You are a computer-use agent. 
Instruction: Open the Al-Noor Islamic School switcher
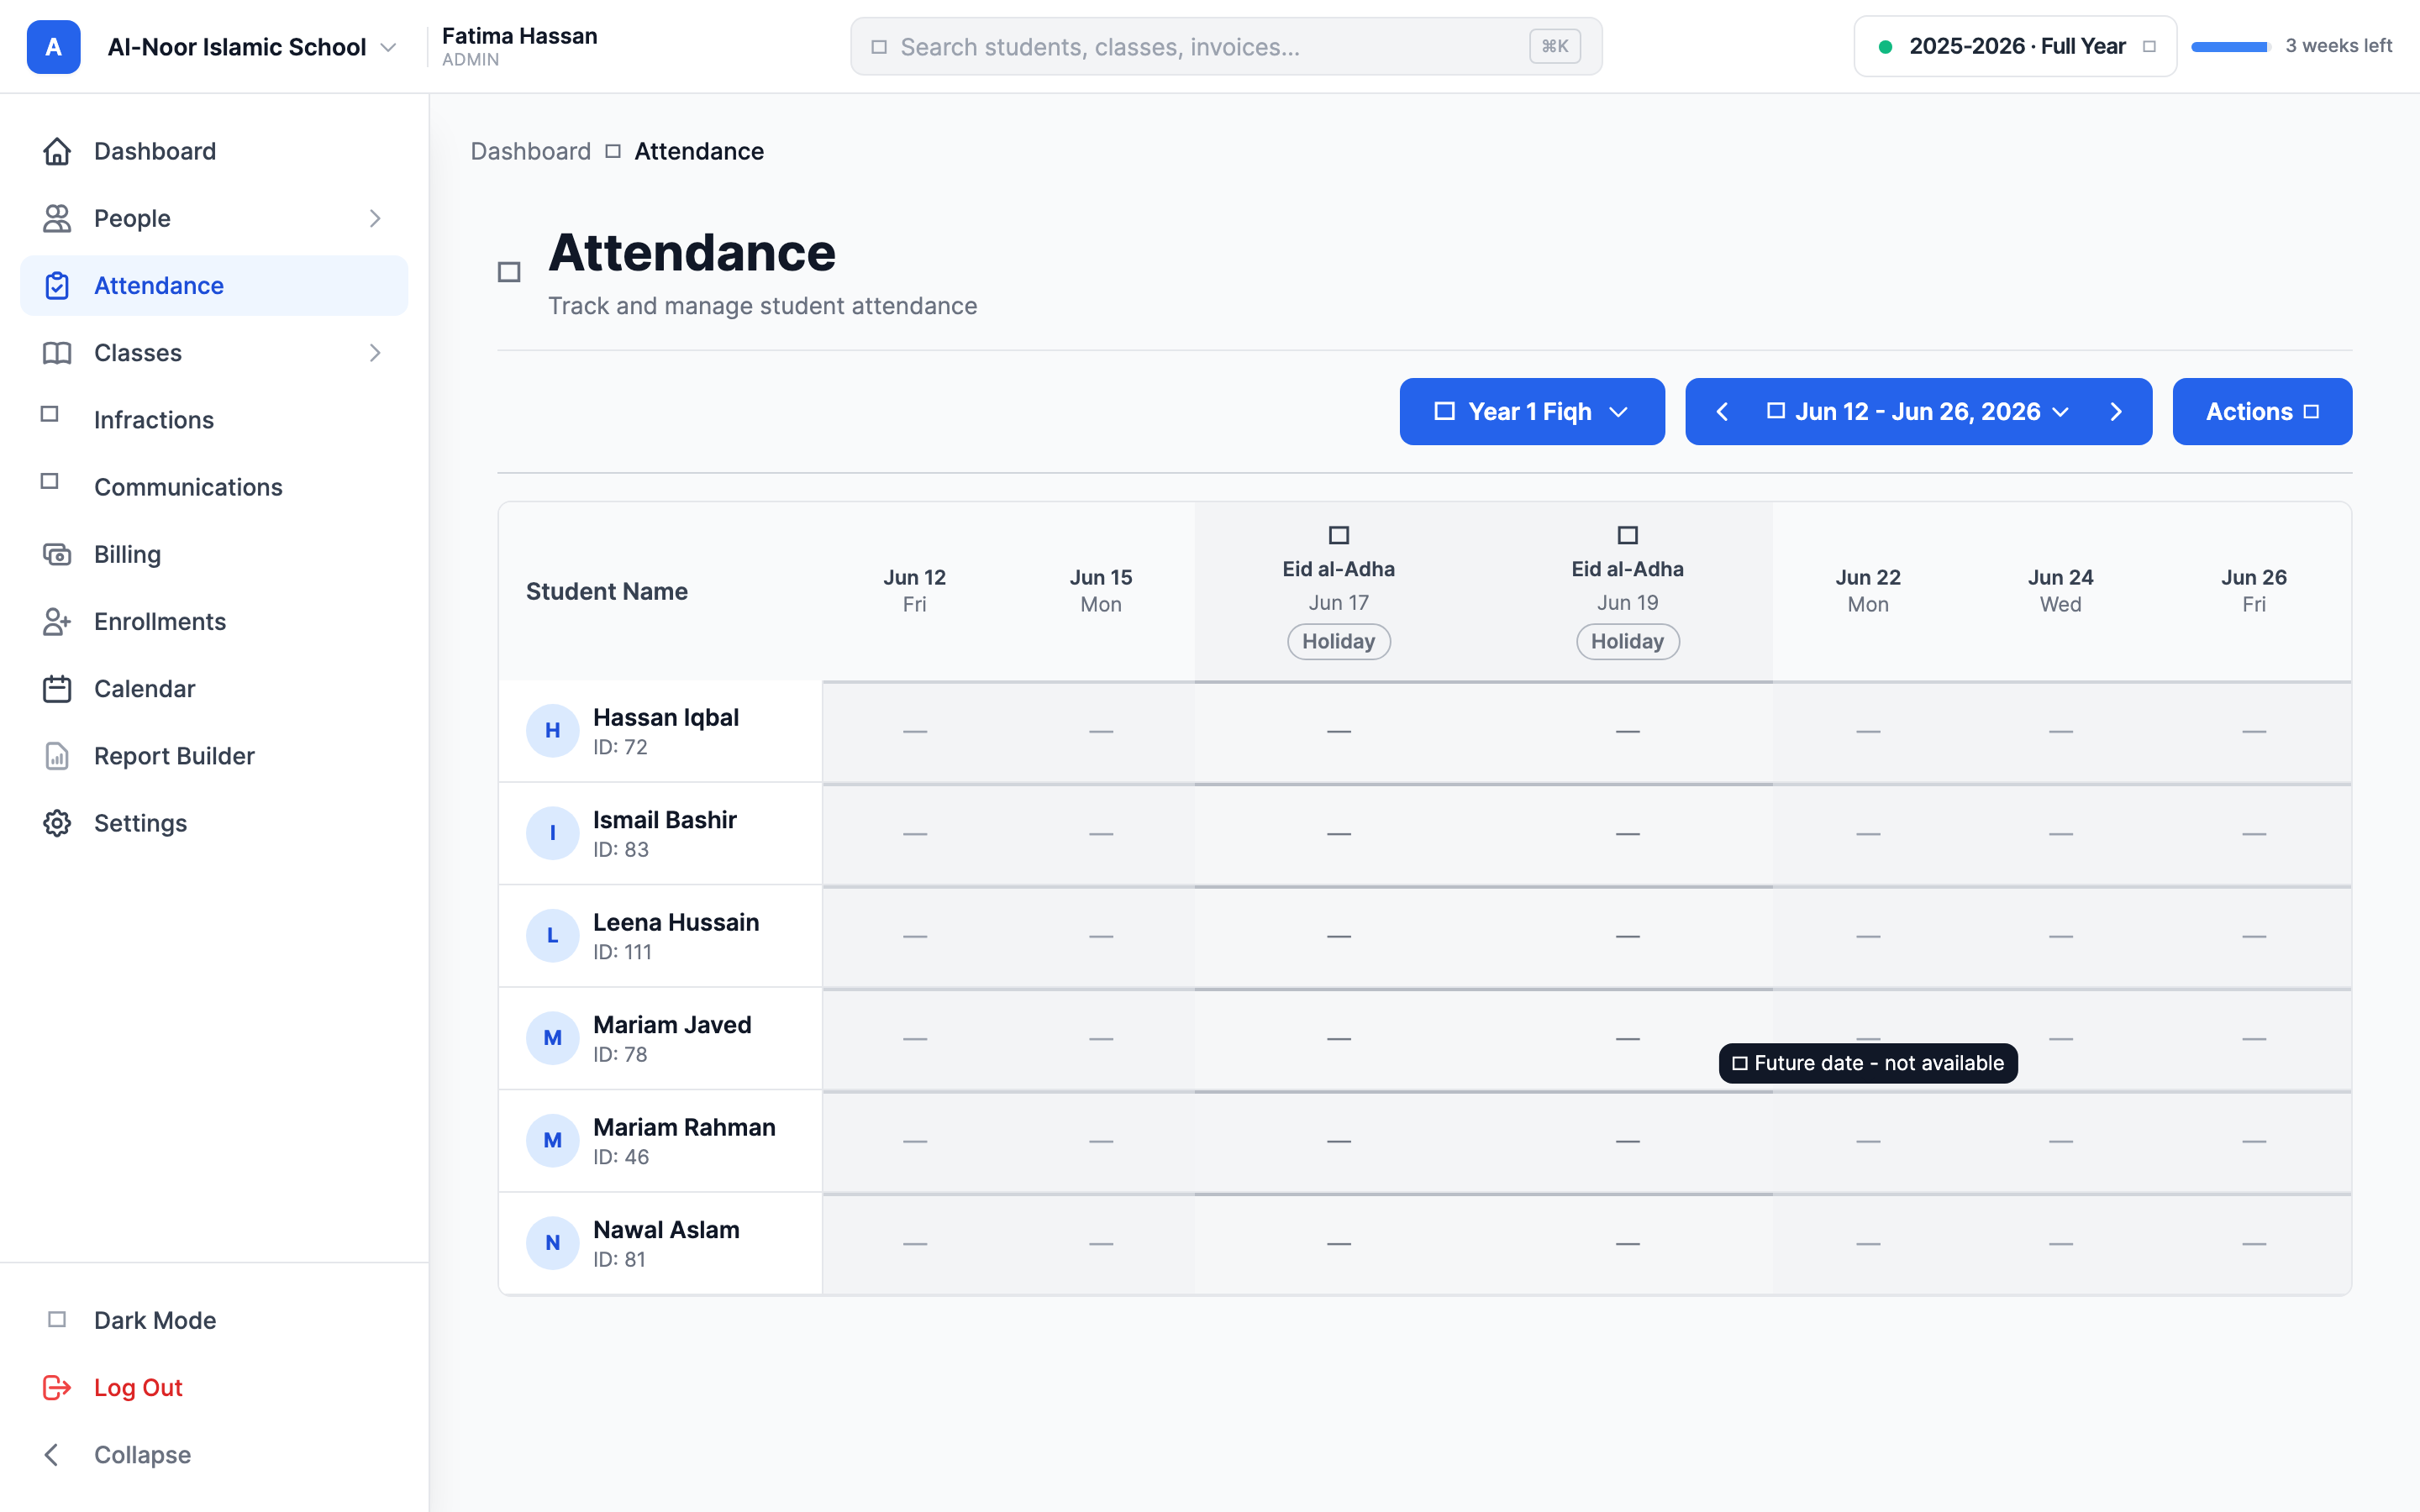coord(252,47)
